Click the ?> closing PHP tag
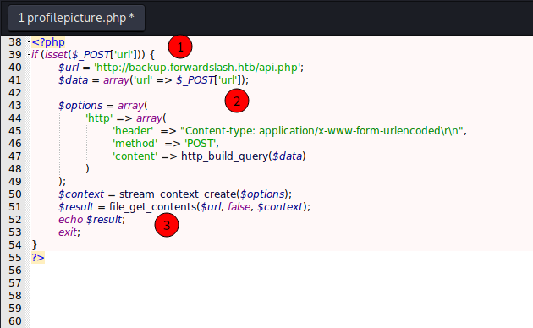533x328 pixels. click(38, 258)
